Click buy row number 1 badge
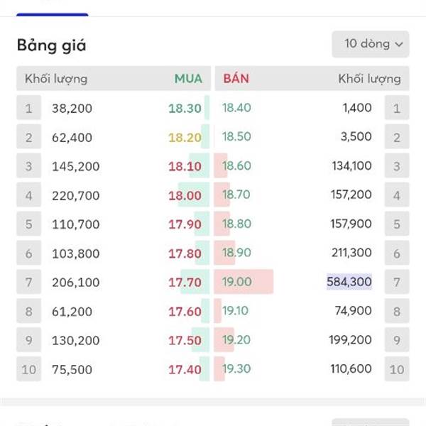This screenshot has height=426, width=426. [28, 109]
